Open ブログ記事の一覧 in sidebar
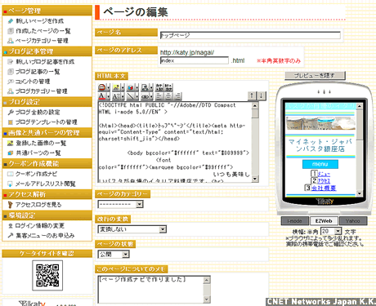 tap(38, 72)
